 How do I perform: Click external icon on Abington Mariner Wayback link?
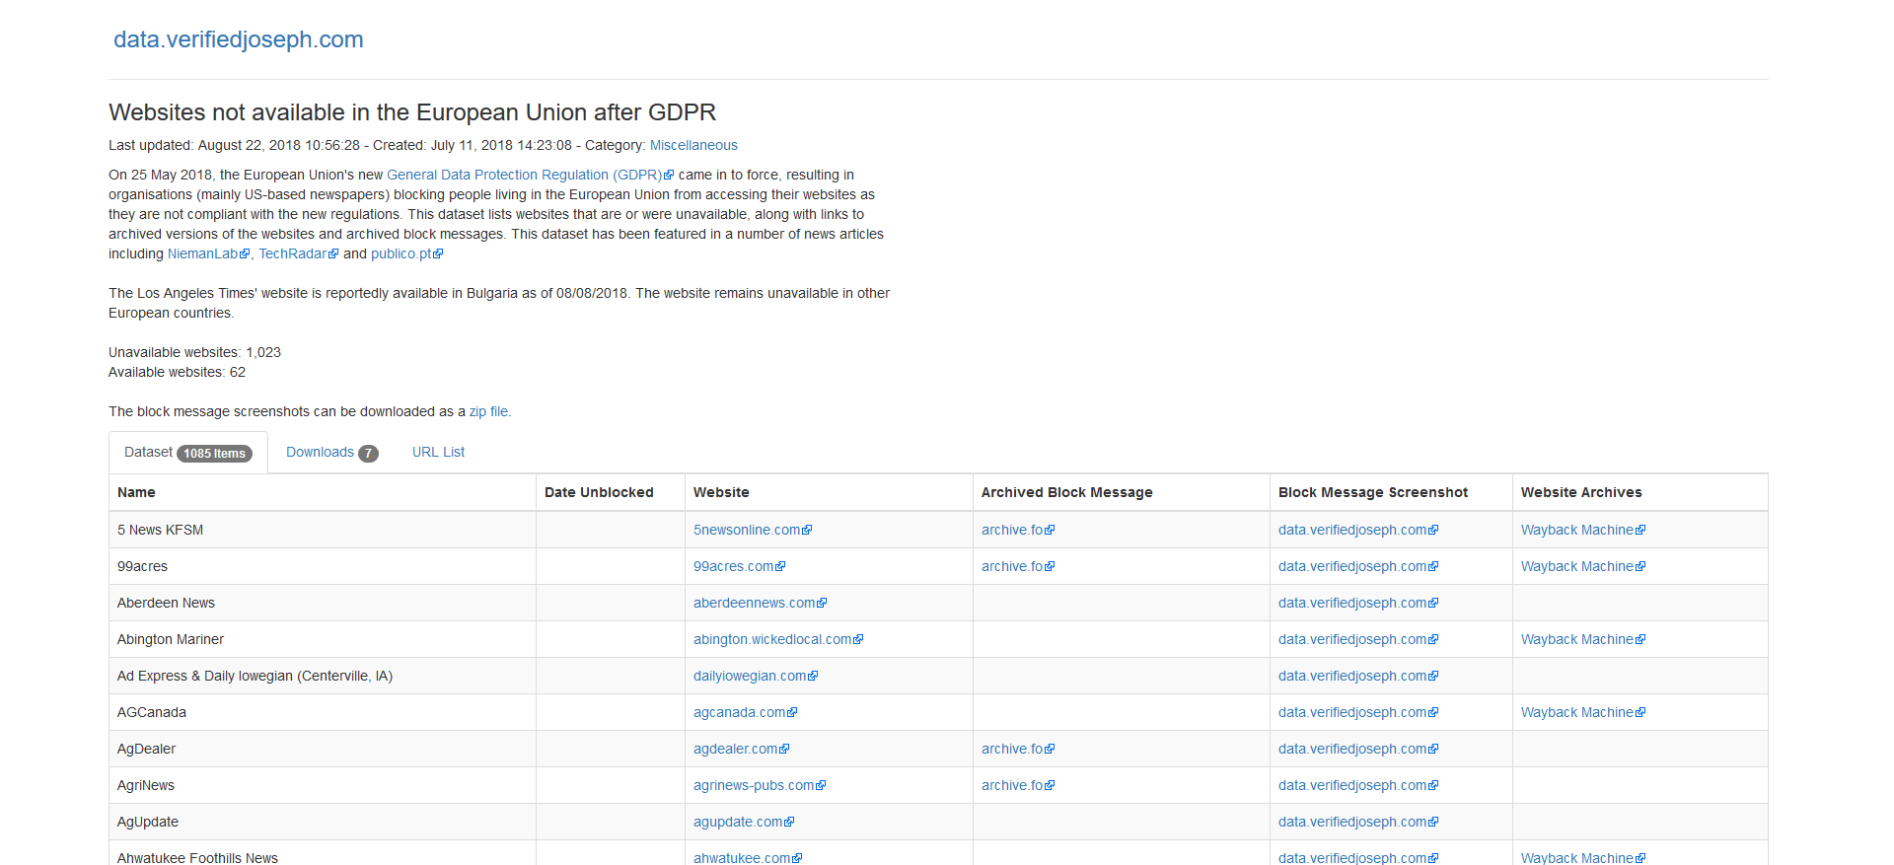(x=1640, y=640)
